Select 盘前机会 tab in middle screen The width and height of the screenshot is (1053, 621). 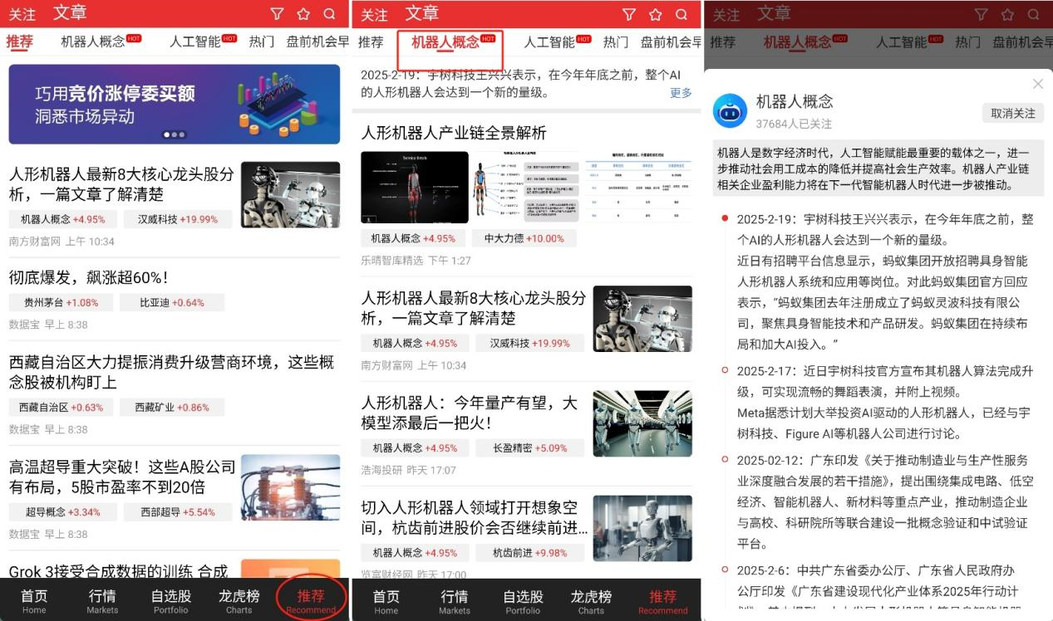(670, 42)
